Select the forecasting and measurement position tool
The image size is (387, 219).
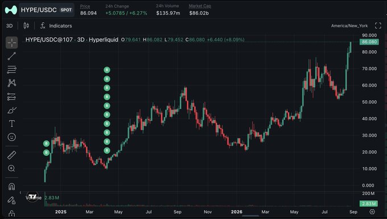coord(11,97)
